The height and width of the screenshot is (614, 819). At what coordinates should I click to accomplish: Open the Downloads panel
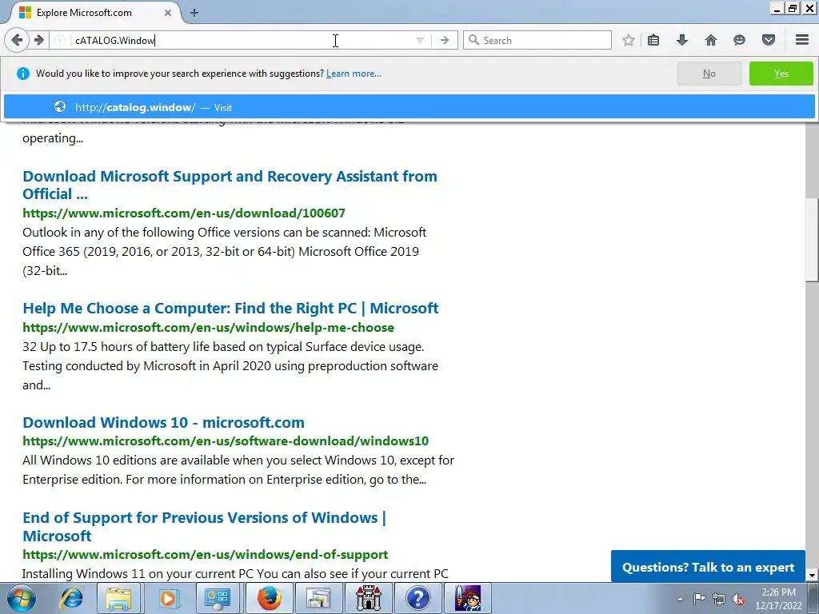pos(682,40)
